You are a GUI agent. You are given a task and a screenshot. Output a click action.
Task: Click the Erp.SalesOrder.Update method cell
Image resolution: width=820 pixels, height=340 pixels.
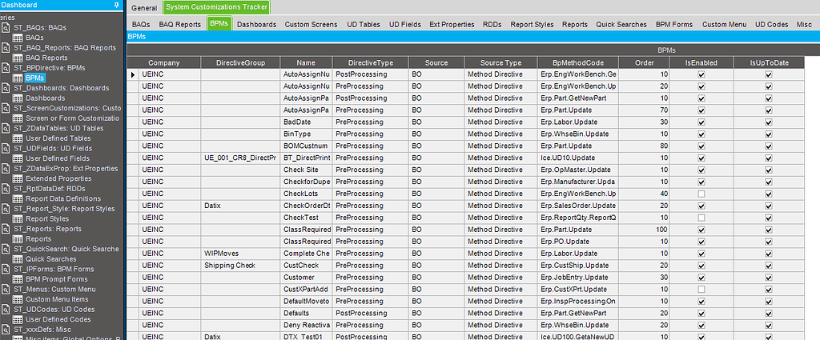pyautogui.click(x=577, y=206)
